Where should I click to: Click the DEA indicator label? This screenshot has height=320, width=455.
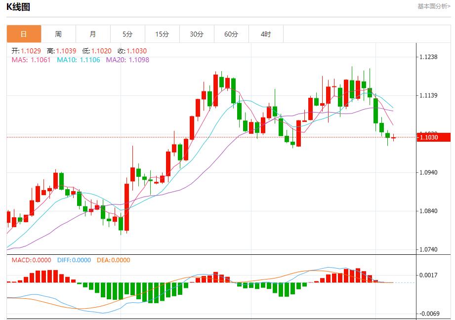click(113, 260)
